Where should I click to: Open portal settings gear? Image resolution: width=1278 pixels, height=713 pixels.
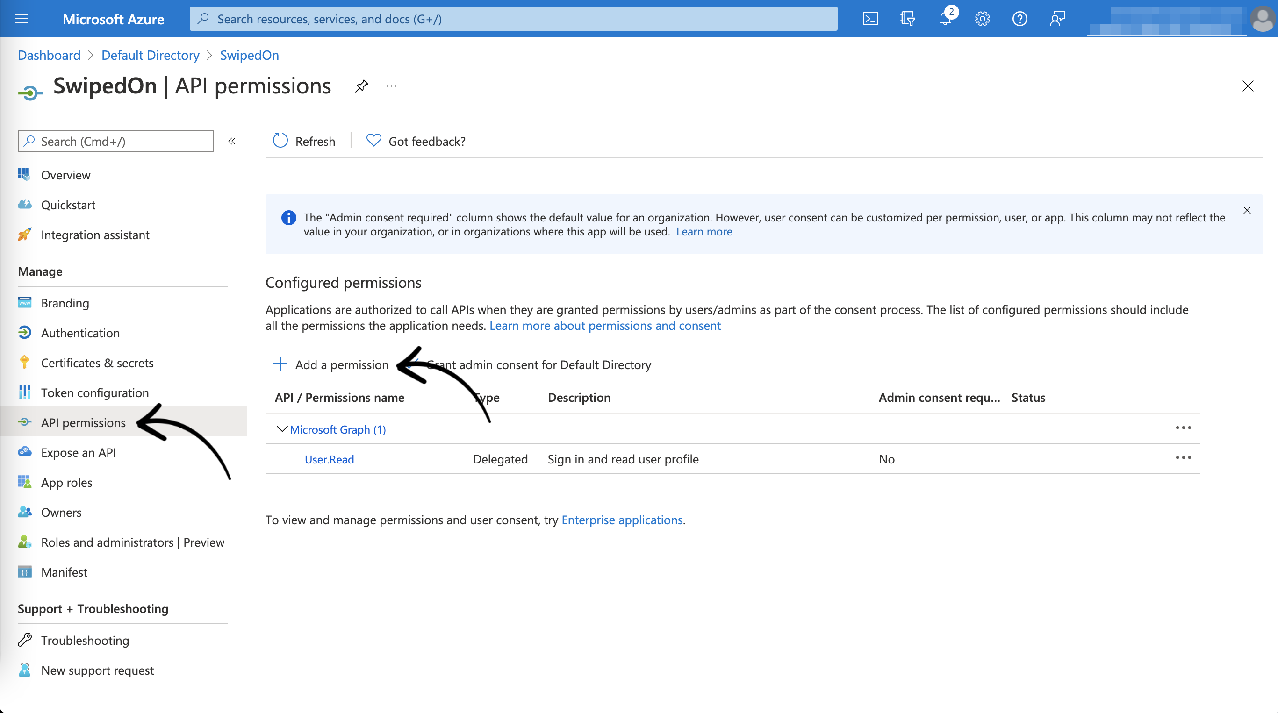[x=982, y=19]
